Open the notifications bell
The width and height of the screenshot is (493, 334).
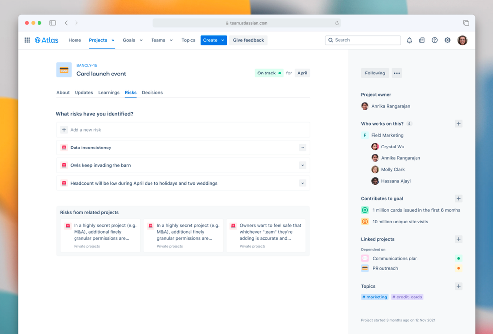click(x=409, y=40)
